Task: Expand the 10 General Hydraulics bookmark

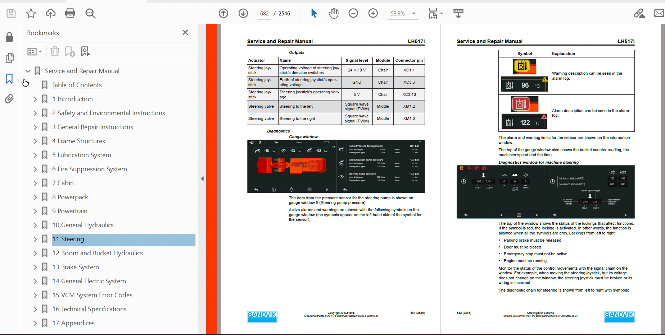Action: (x=35, y=225)
